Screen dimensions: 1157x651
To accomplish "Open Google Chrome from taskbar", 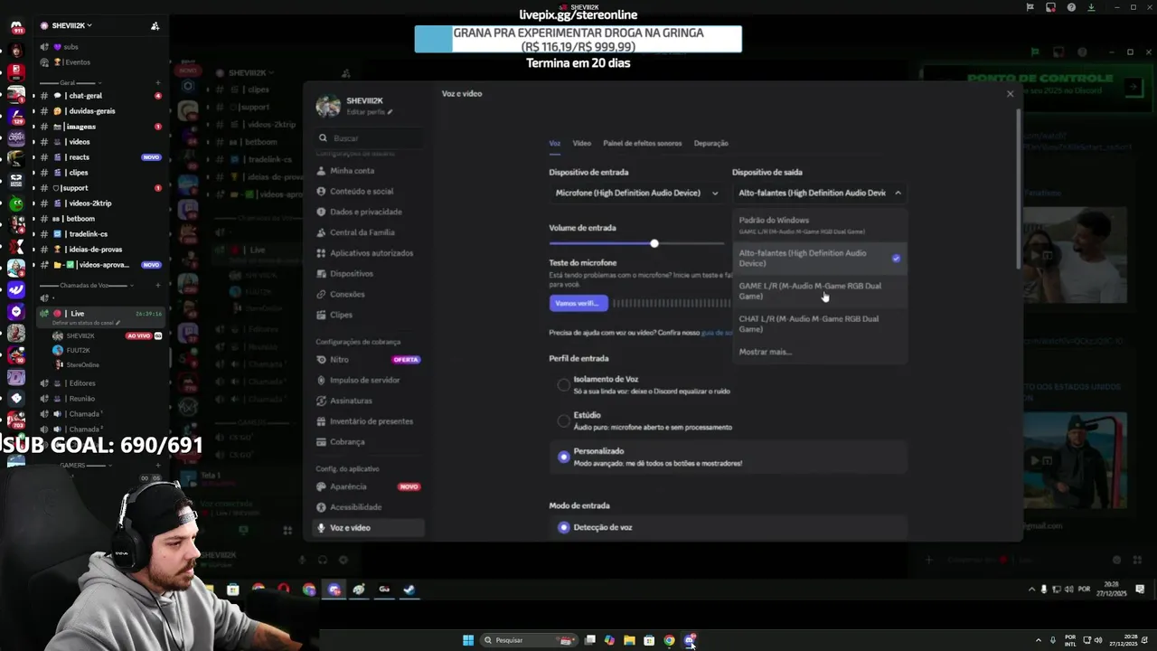I will [669, 640].
